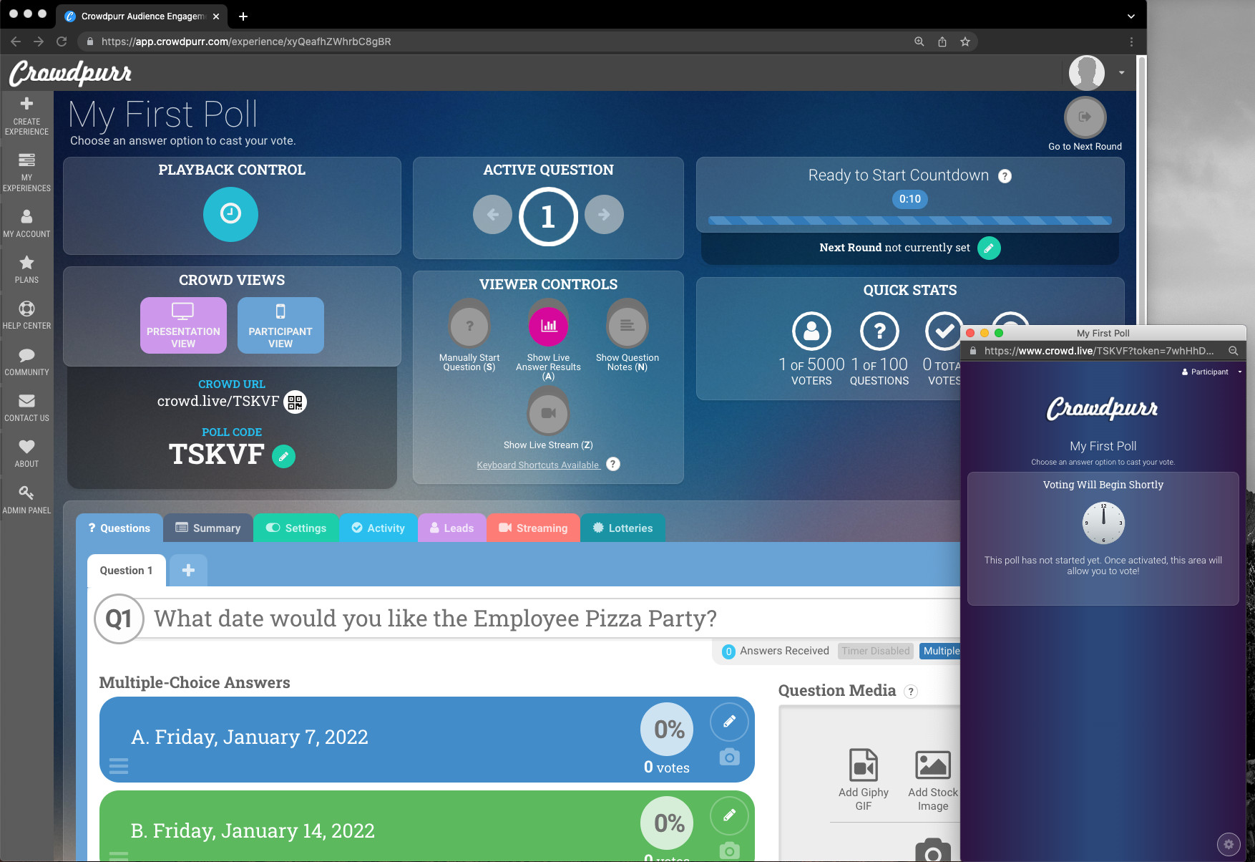
Task: Add photo to answer A
Action: 729,757
